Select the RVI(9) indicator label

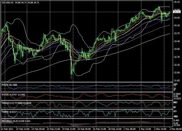coord(5,95)
